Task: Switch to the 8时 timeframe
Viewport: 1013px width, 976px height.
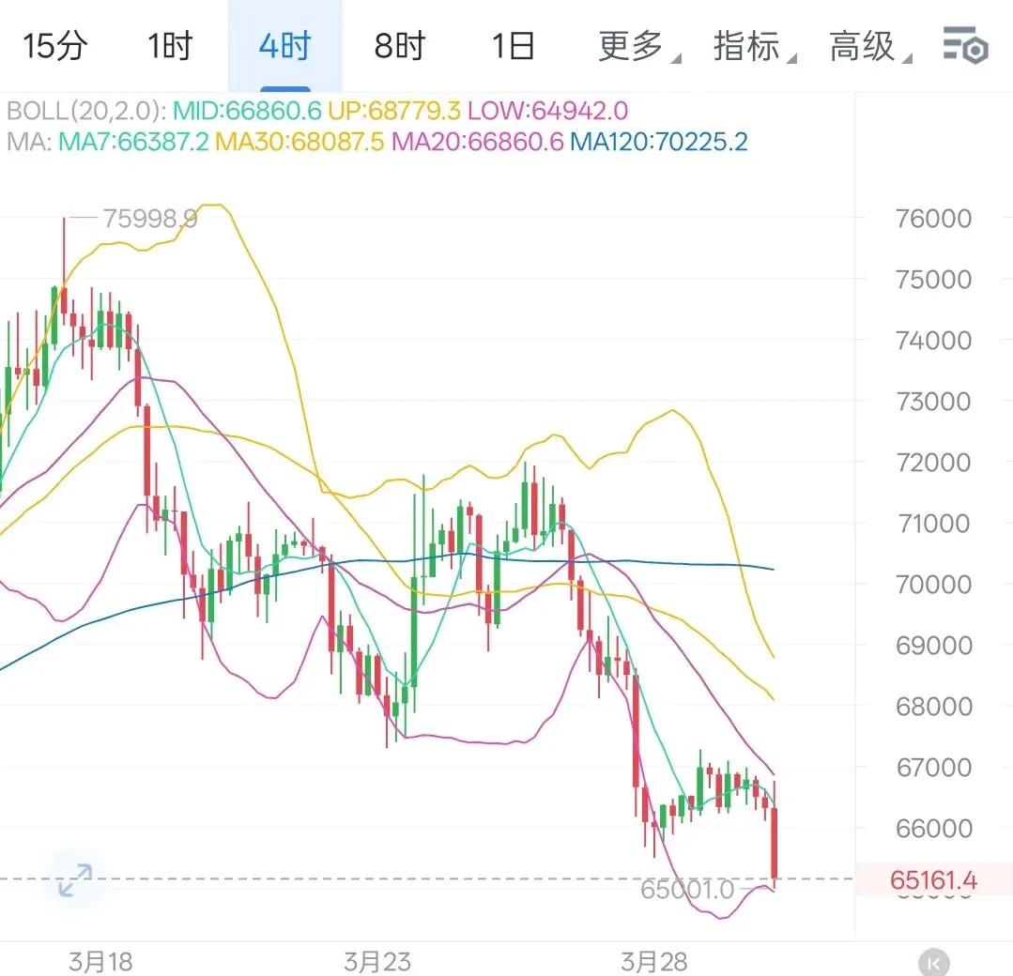Action: click(399, 46)
